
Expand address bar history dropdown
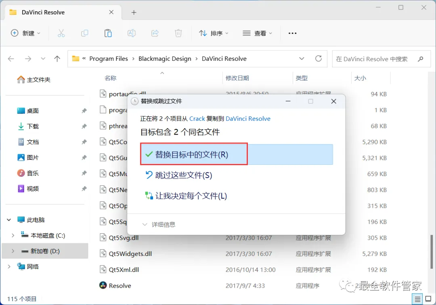pyautogui.click(x=302, y=58)
